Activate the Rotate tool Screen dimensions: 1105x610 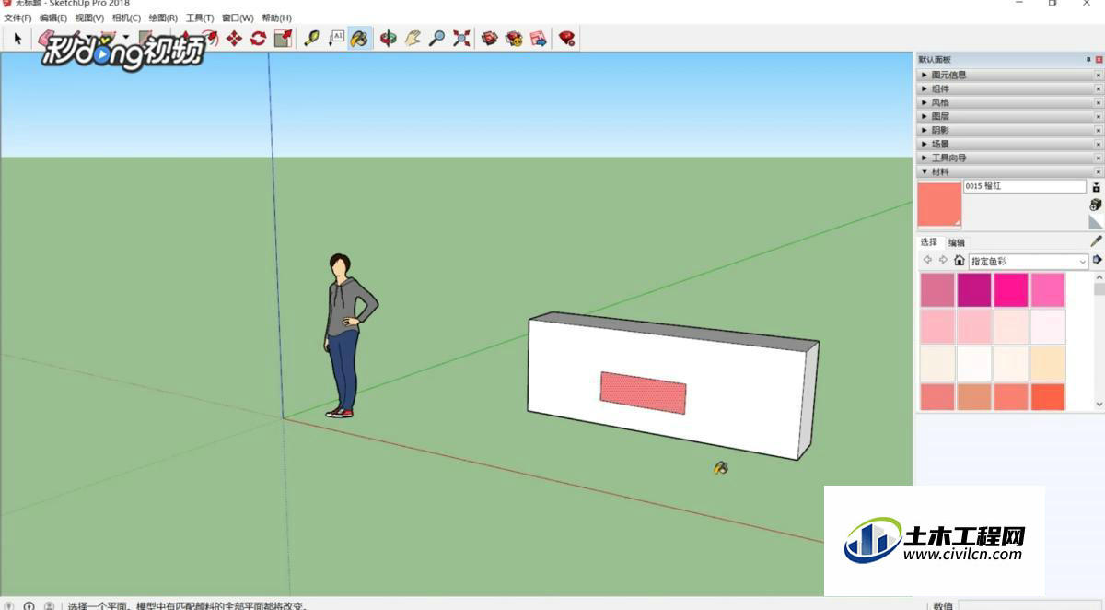click(258, 39)
